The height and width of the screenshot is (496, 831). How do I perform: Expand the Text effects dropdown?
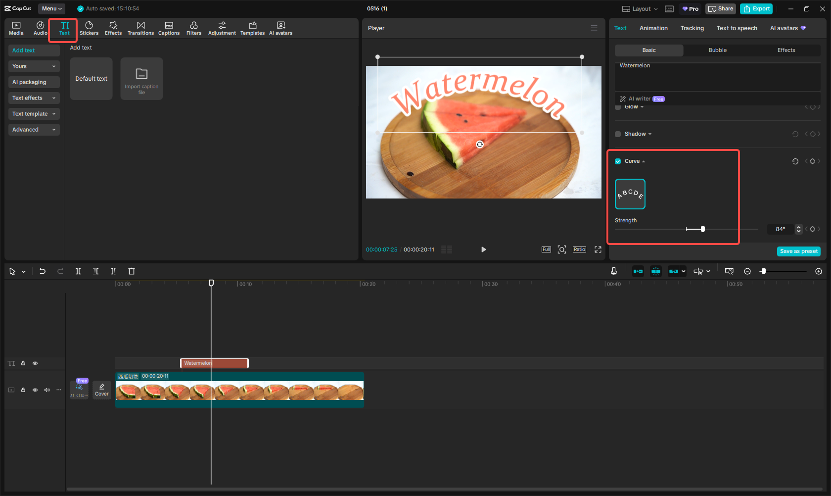click(x=34, y=98)
